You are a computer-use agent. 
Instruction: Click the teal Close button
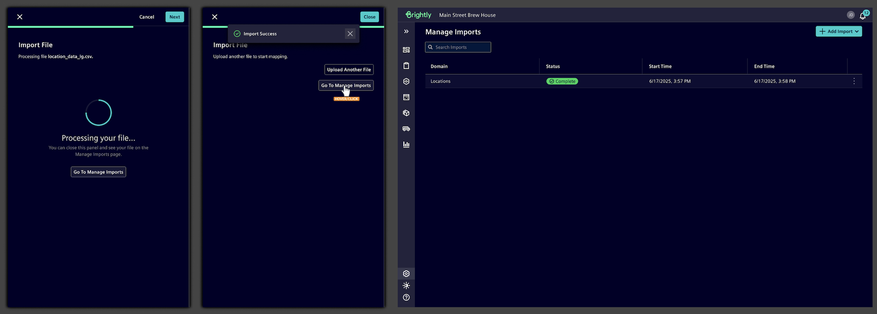click(370, 17)
